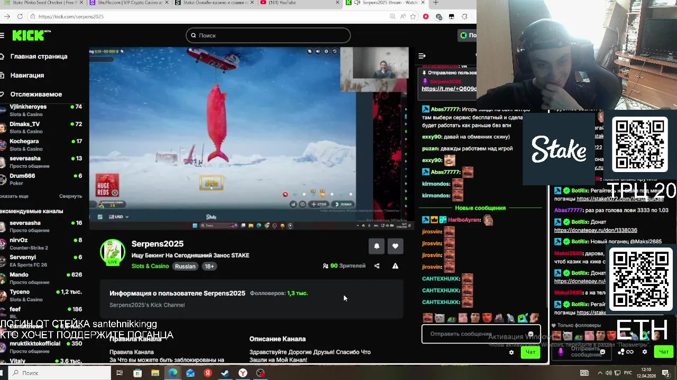Collapse chat with the arrow icon above chat

point(422,56)
